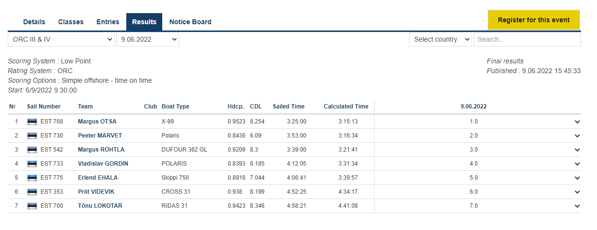Click the flag icon for EST 542
597x230 pixels.
(32, 150)
